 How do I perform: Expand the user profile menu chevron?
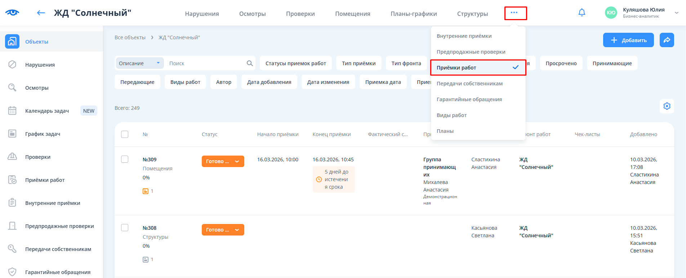(x=676, y=13)
